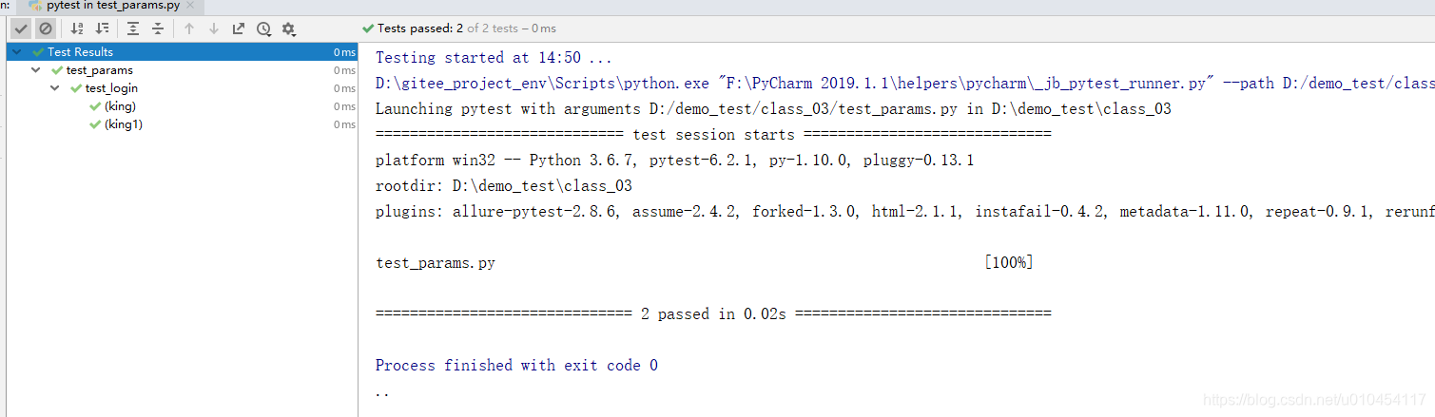The width and height of the screenshot is (1435, 417).
Task: Collapse the test_login node
Action: (54, 88)
